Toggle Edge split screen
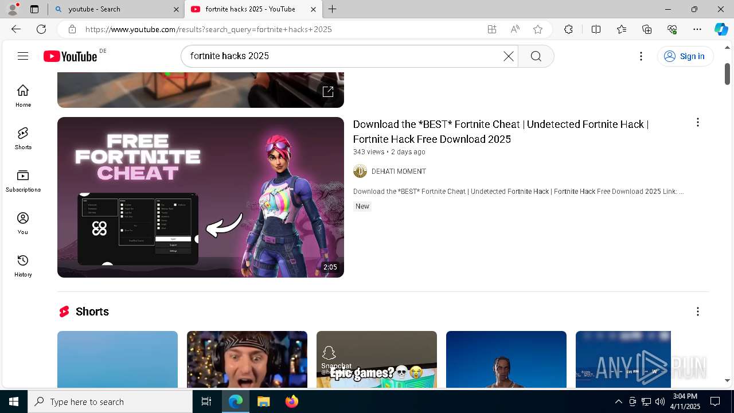The height and width of the screenshot is (413, 734). (596, 29)
